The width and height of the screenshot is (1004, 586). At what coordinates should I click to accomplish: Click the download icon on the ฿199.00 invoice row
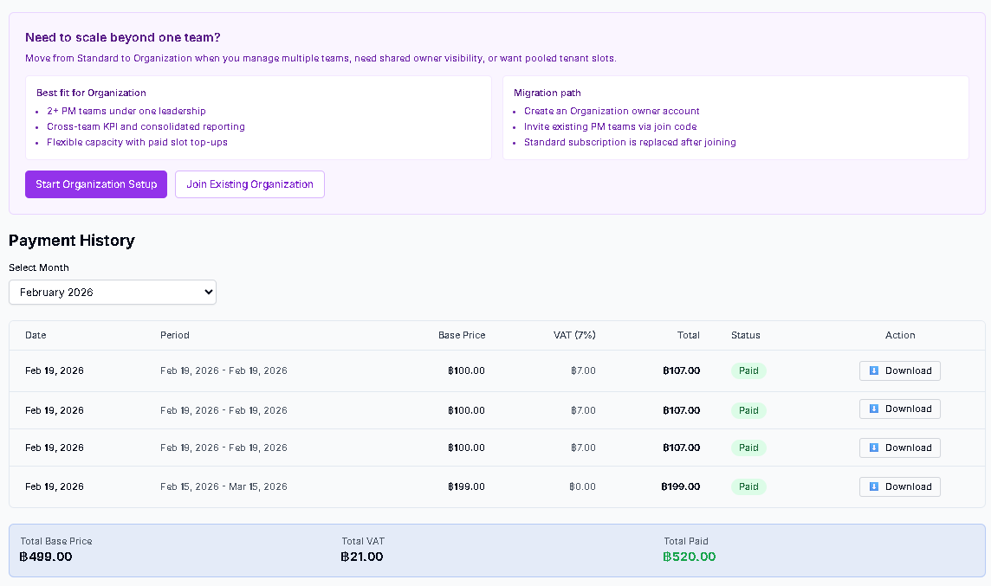pos(872,486)
